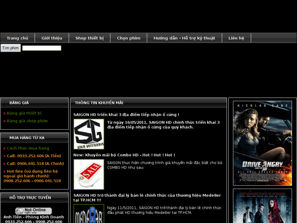Screen dimensions: 297x223
Task: Open the SALE tag promotion thumbnail
Action: coord(89,174)
